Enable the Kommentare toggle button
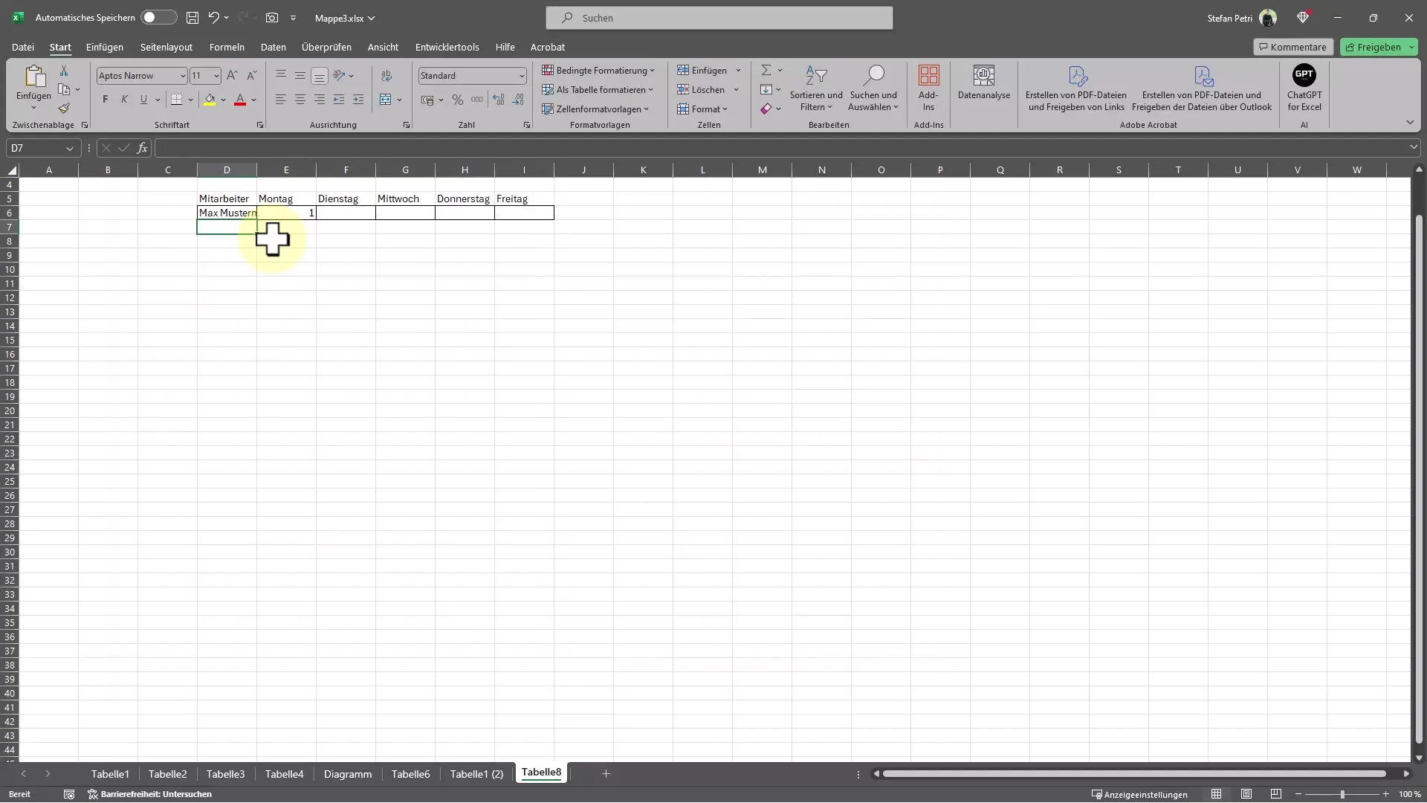The width and height of the screenshot is (1427, 803). tap(1292, 46)
